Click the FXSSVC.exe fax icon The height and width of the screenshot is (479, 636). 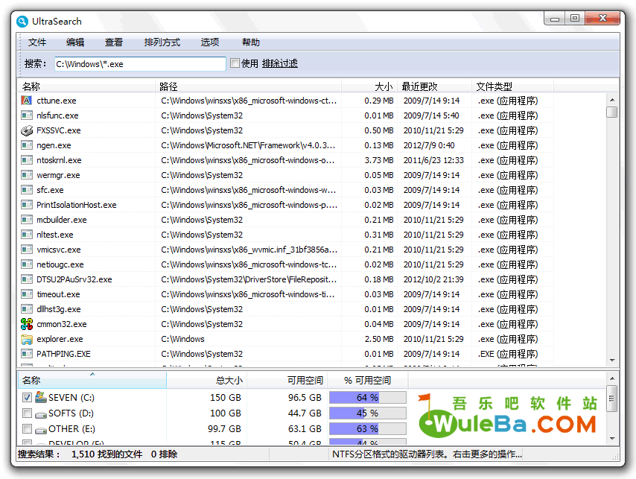point(27,130)
